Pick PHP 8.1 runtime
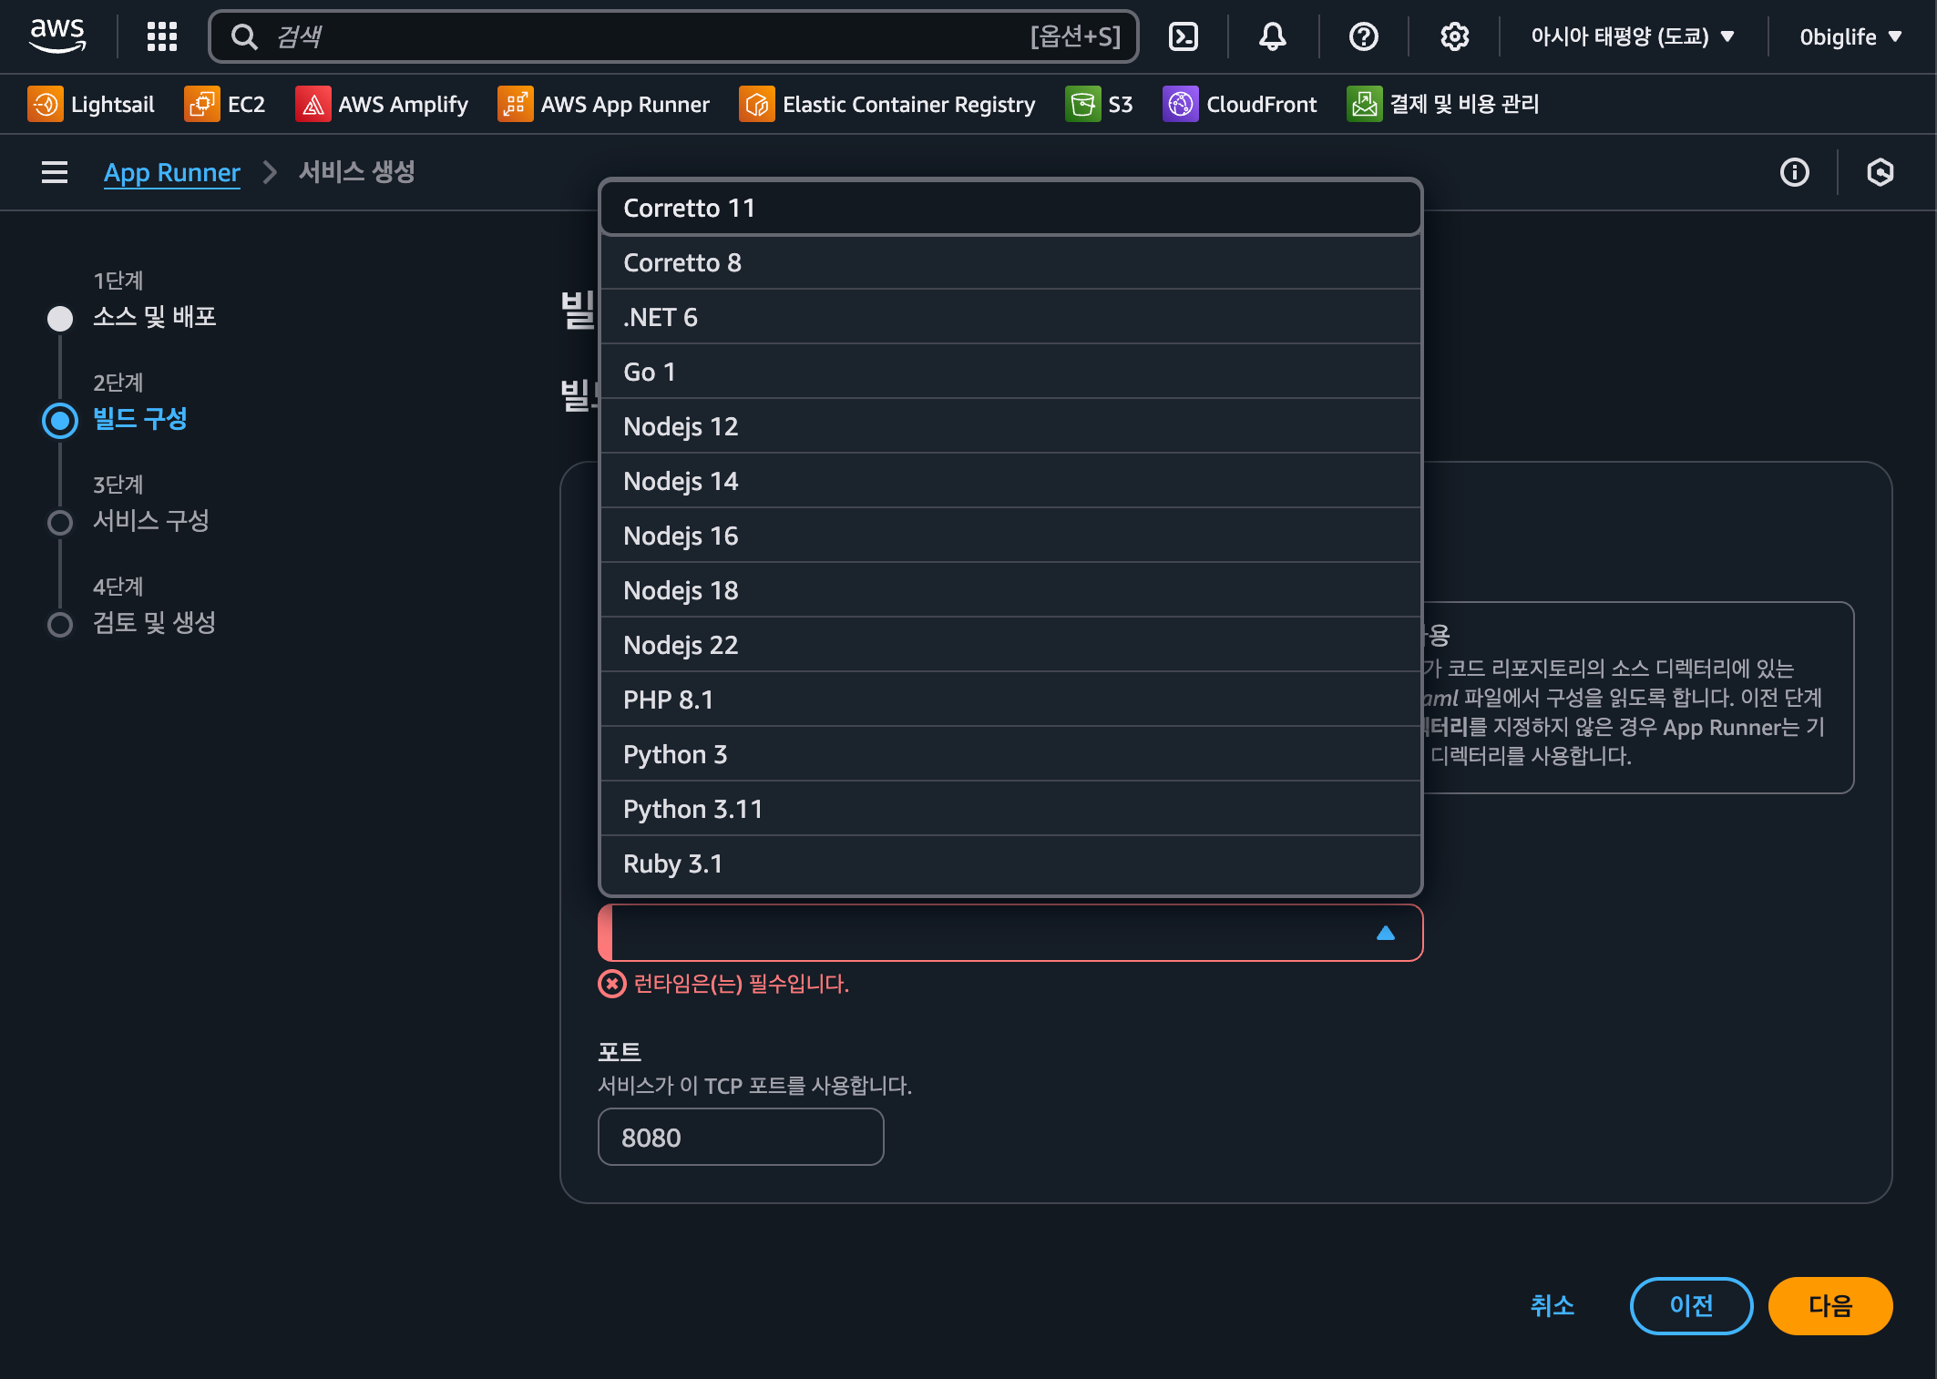This screenshot has height=1379, width=1937. click(x=1010, y=700)
